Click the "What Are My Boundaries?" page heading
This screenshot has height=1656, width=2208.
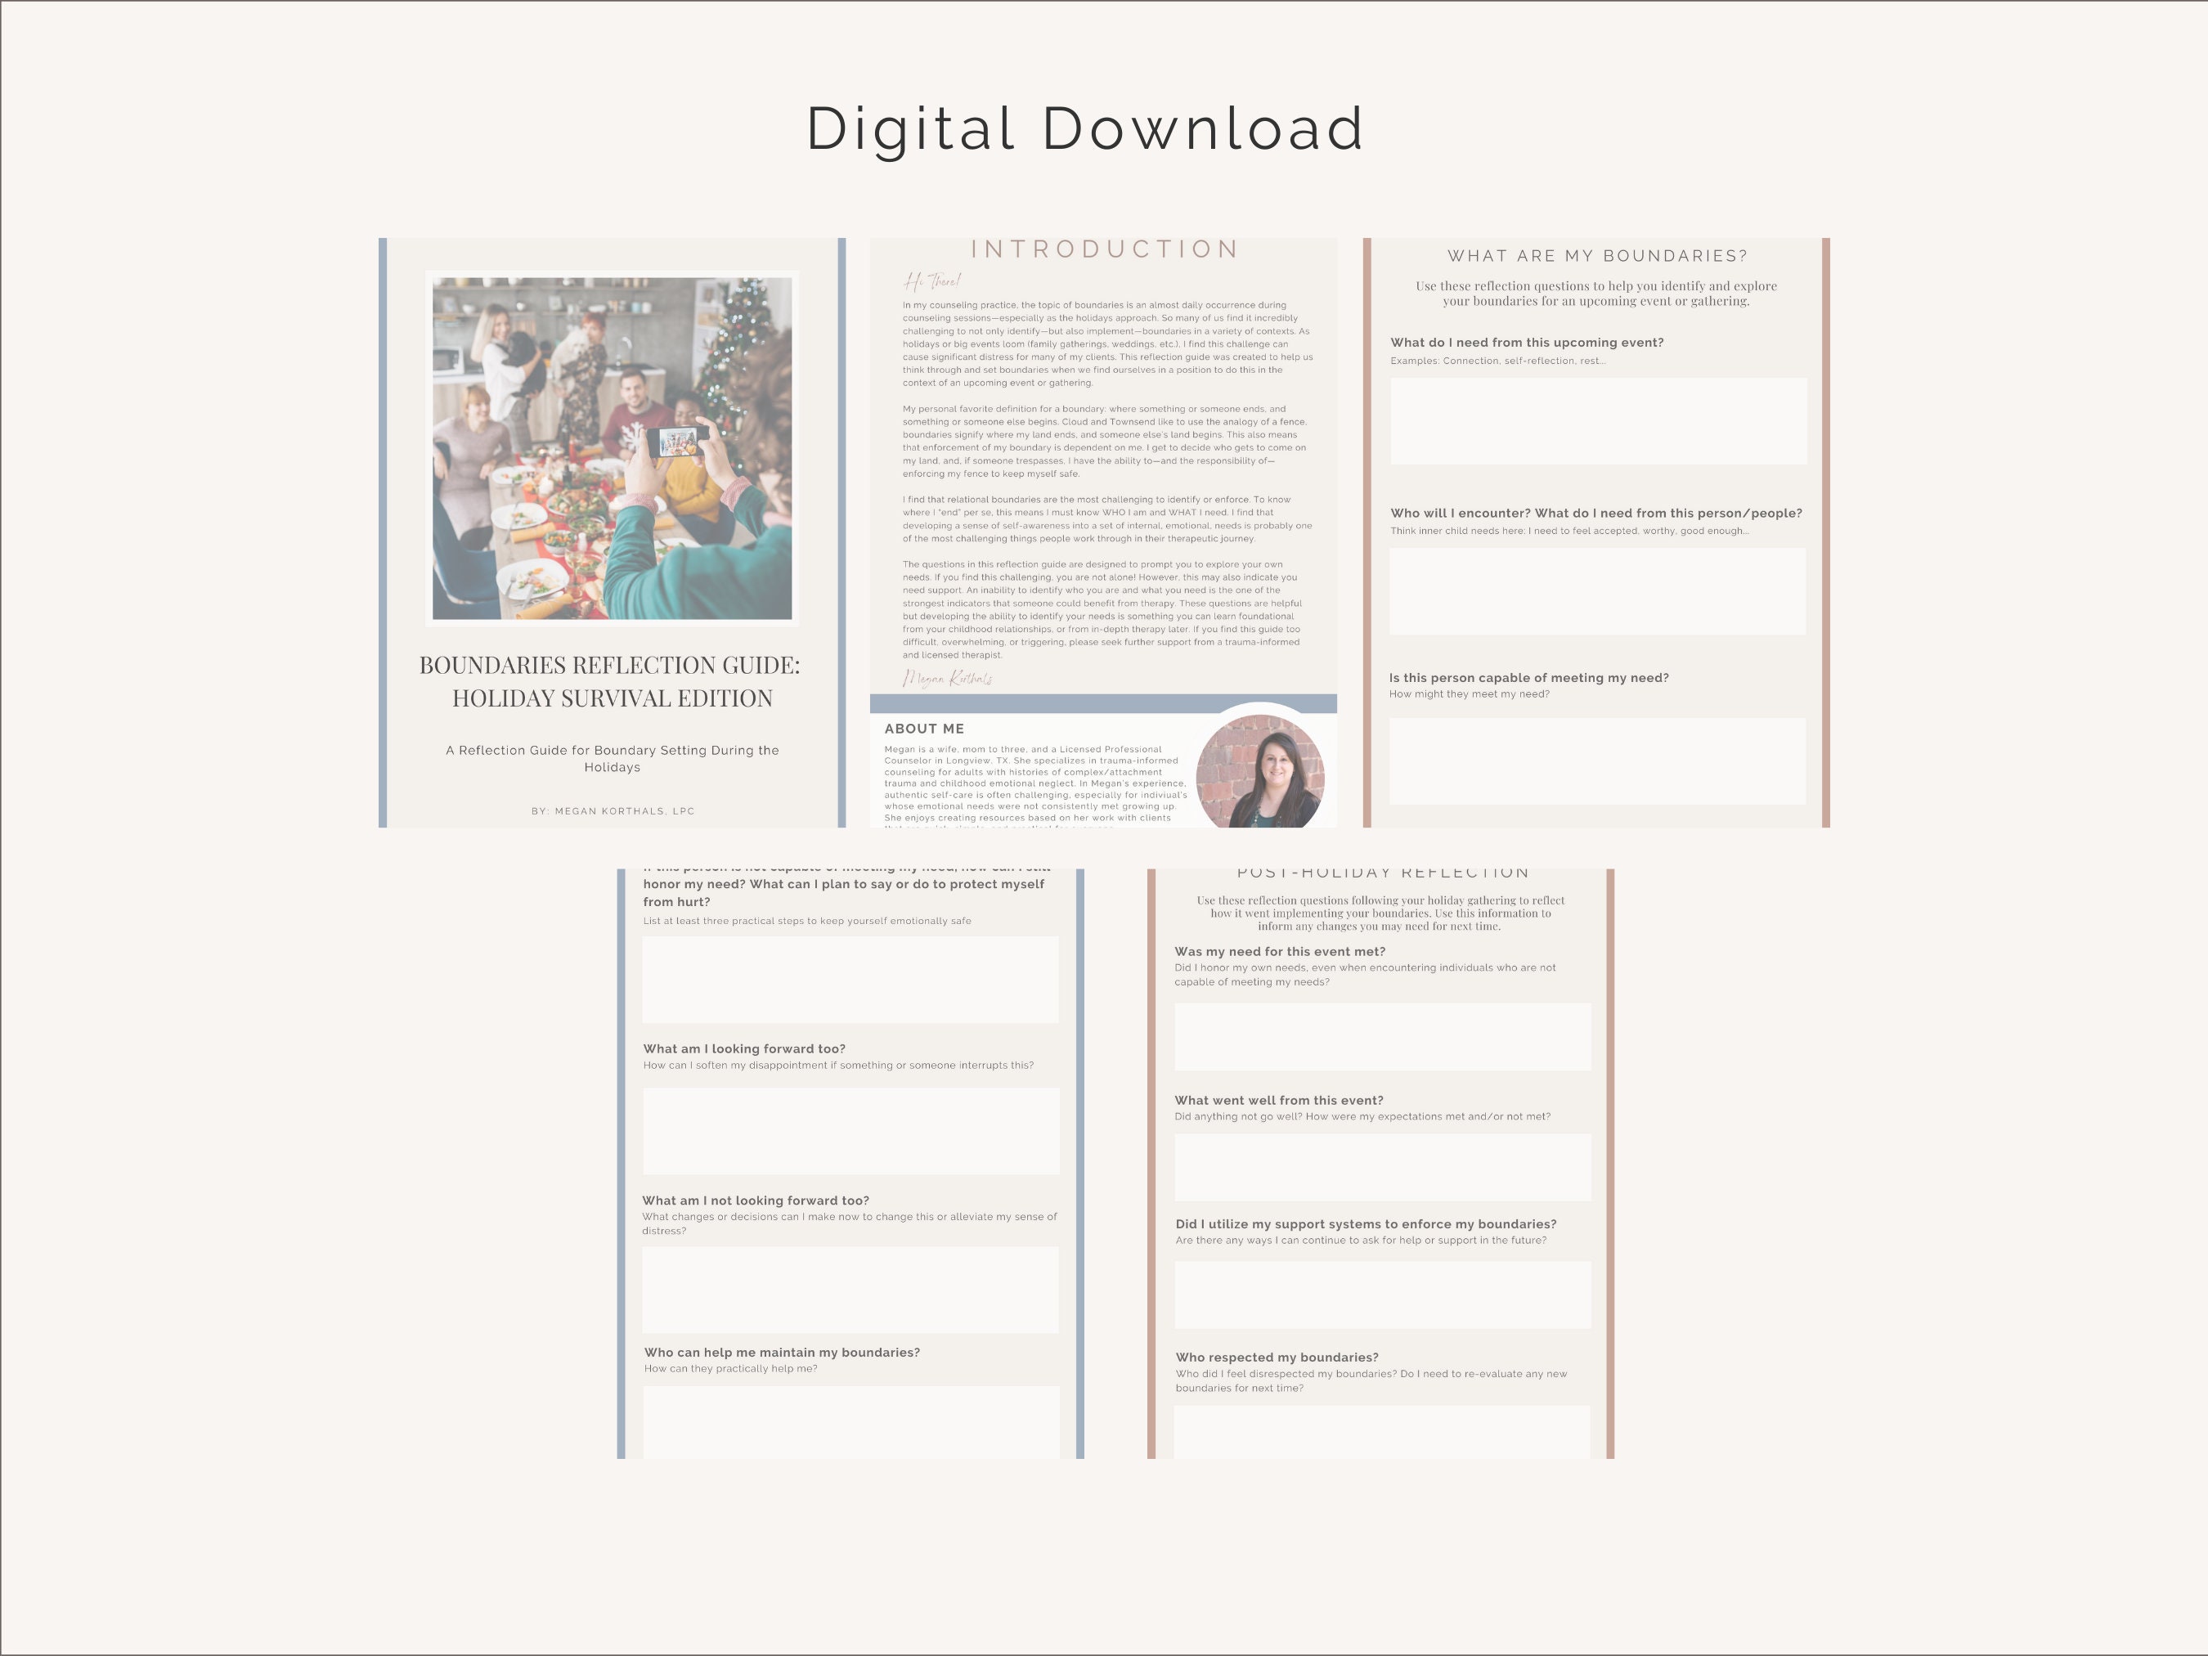point(1596,255)
